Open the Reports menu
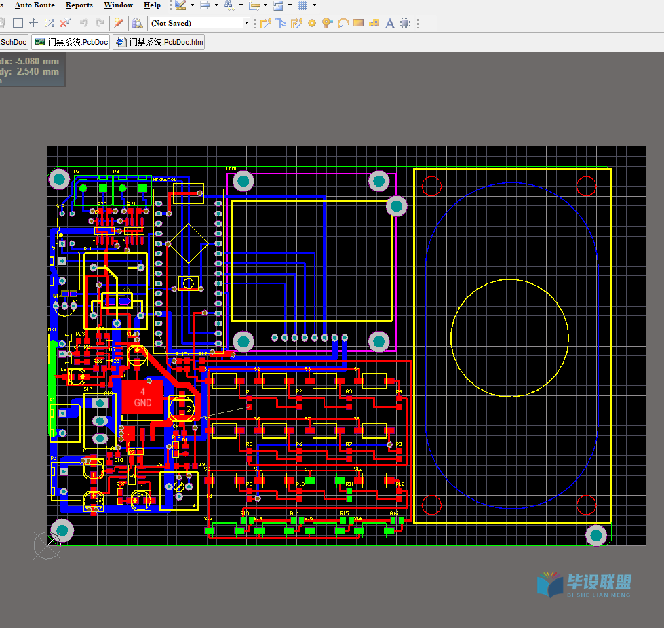Screen dimensions: 664x628 click(79, 5)
